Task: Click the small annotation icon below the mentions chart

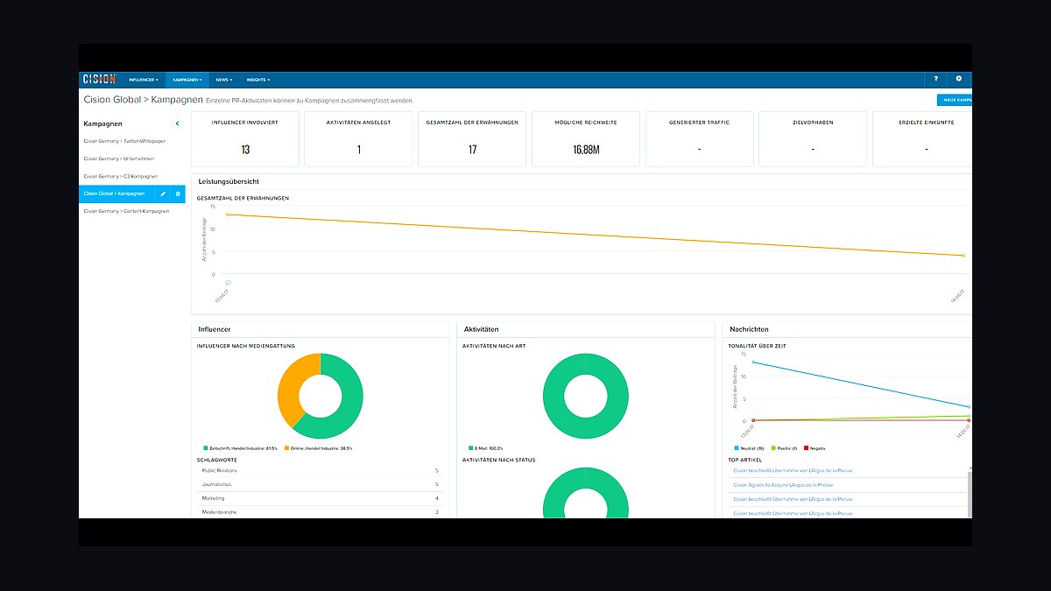Action: point(228,283)
